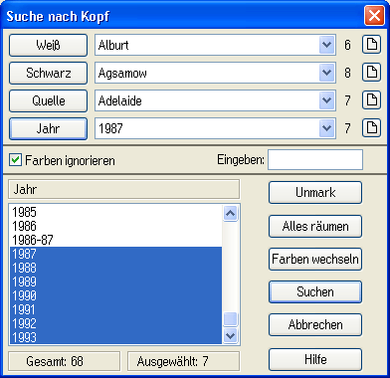Click the Jahr list header

(124, 189)
